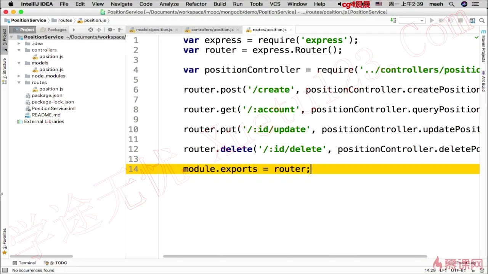
Task: Switch to the Packages view tab
Action: tap(53, 30)
